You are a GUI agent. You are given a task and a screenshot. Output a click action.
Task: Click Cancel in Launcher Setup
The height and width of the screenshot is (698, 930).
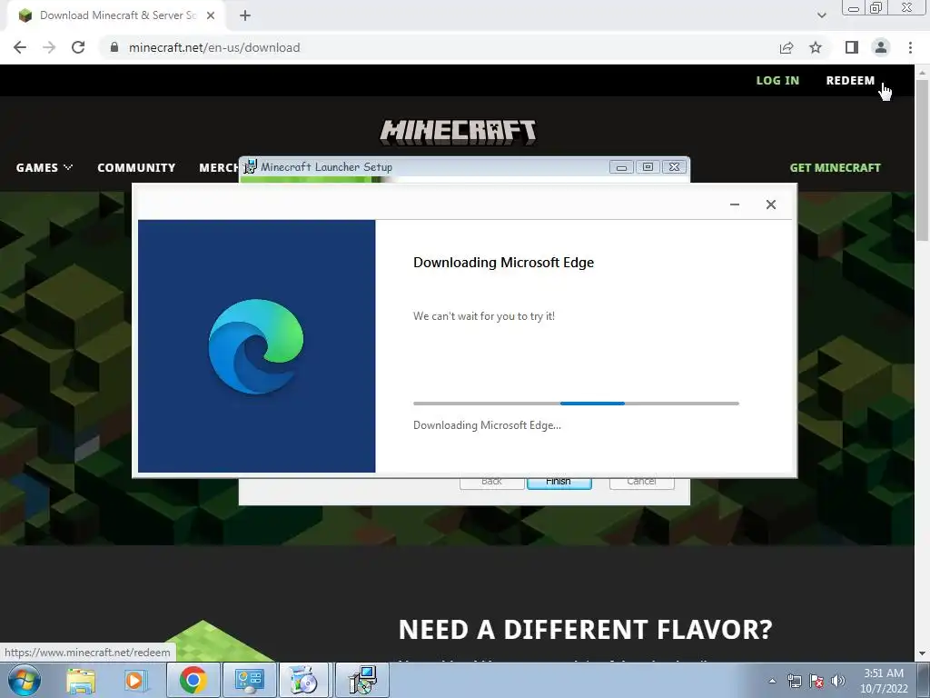(x=642, y=483)
